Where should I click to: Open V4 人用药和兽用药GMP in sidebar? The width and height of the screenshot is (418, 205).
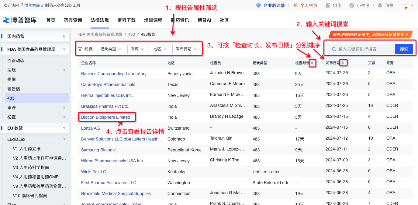(x=36, y=177)
